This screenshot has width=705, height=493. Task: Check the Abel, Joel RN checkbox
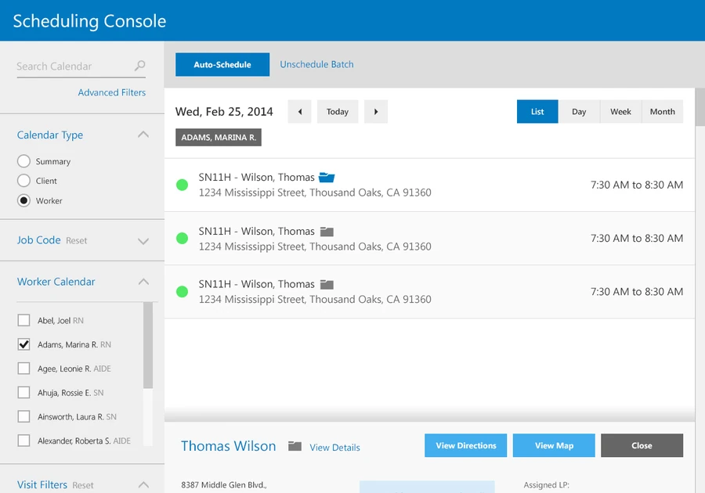(x=23, y=320)
